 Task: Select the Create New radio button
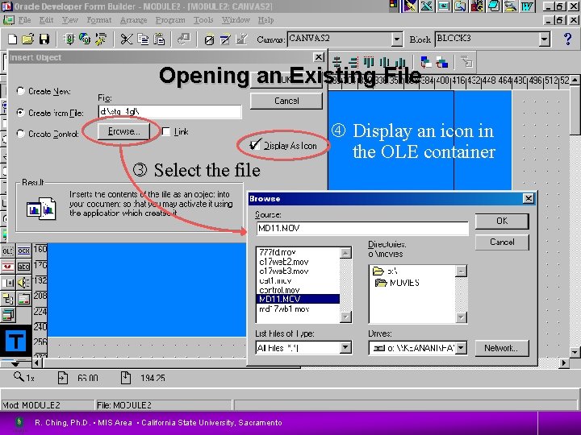(x=21, y=91)
